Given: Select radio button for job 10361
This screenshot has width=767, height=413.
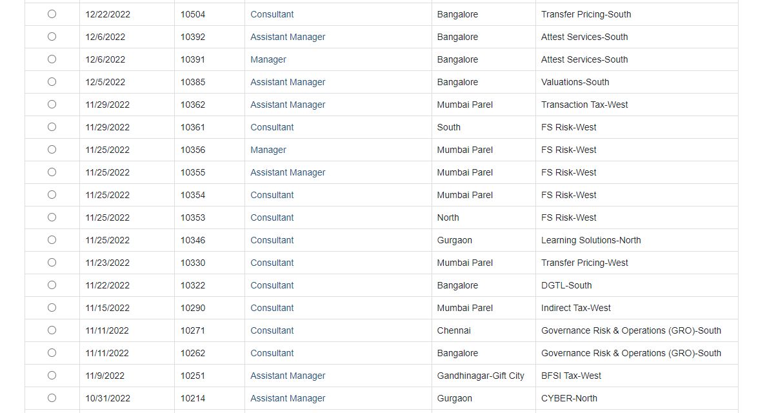Looking at the screenshot, I should [52, 127].
